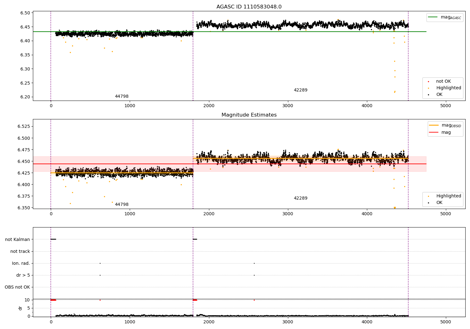Click the '44798' label in Magnitude Estimates plot
The image size is (470, 329).
coord(122,205)
